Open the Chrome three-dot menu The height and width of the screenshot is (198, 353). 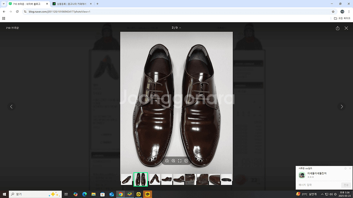349,12
